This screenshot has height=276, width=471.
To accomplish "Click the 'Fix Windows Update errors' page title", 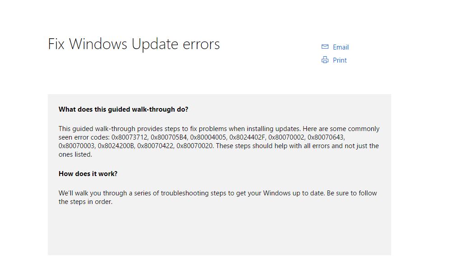I will pos(134,44).
